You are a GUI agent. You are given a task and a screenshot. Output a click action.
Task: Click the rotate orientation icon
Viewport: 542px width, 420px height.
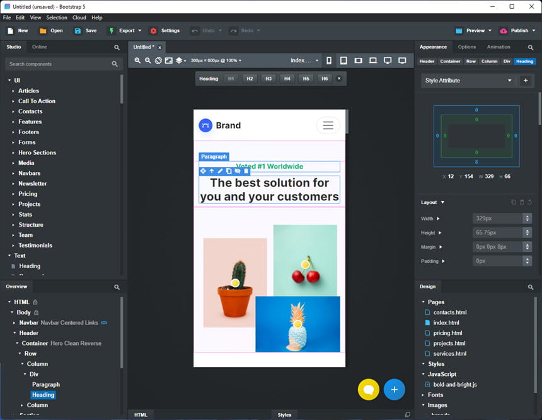click(158, 60)
